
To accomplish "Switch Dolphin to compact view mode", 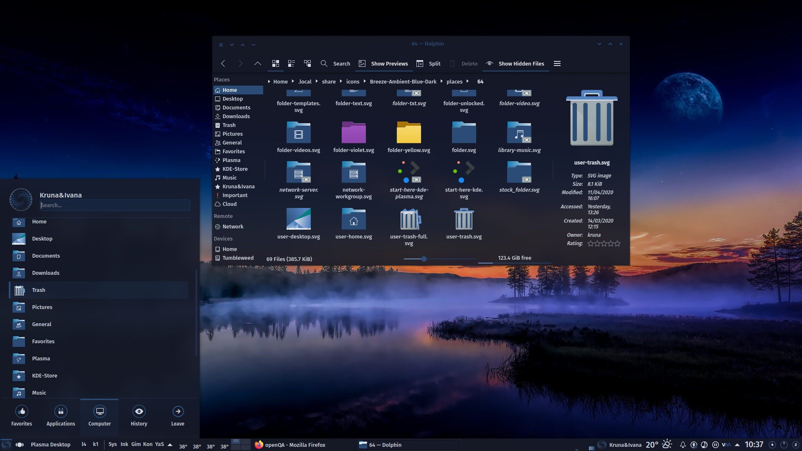I will (291, 63).
